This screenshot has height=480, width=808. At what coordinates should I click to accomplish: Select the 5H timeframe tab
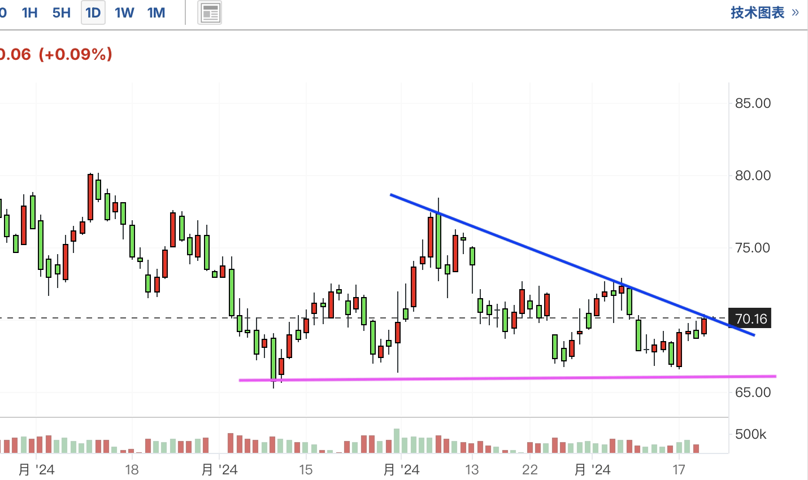coord(62,12)
